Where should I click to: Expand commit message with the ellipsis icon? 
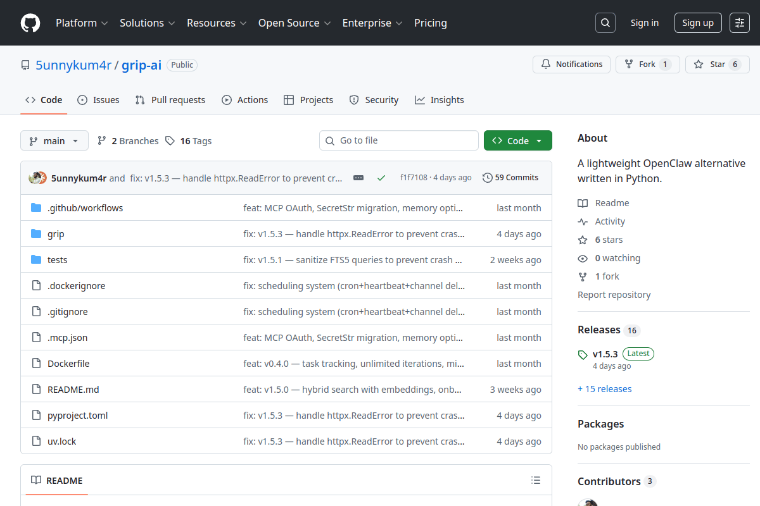[358, 178]
